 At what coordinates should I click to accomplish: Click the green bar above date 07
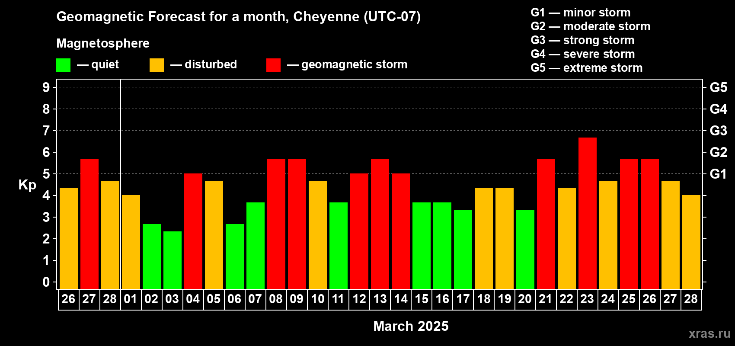click(256, 246)
